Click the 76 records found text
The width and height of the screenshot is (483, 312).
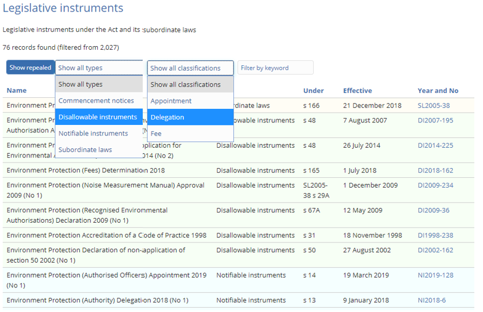pyautogui.click(x=61, y=47)
